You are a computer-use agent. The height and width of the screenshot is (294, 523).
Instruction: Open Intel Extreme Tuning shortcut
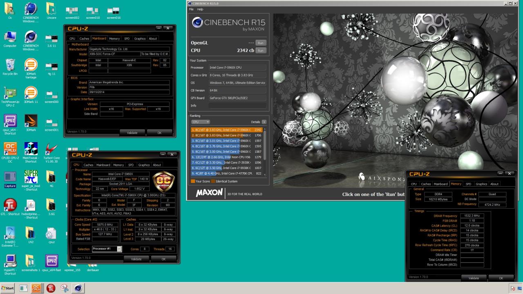point(10,236)
